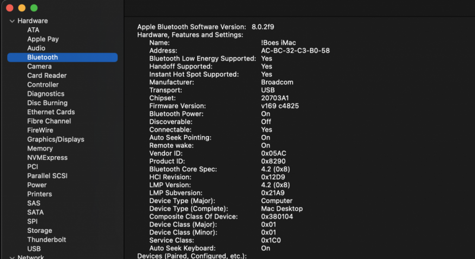Screen dimensions: 475x259
Task: Select Disc Burning entry
Action: [x=47, y=103]
